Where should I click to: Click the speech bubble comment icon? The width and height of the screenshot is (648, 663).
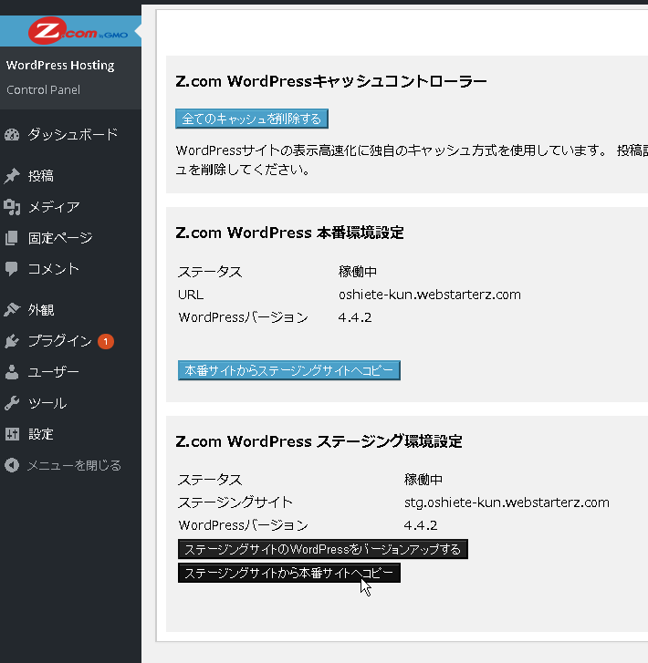[12, 269]
